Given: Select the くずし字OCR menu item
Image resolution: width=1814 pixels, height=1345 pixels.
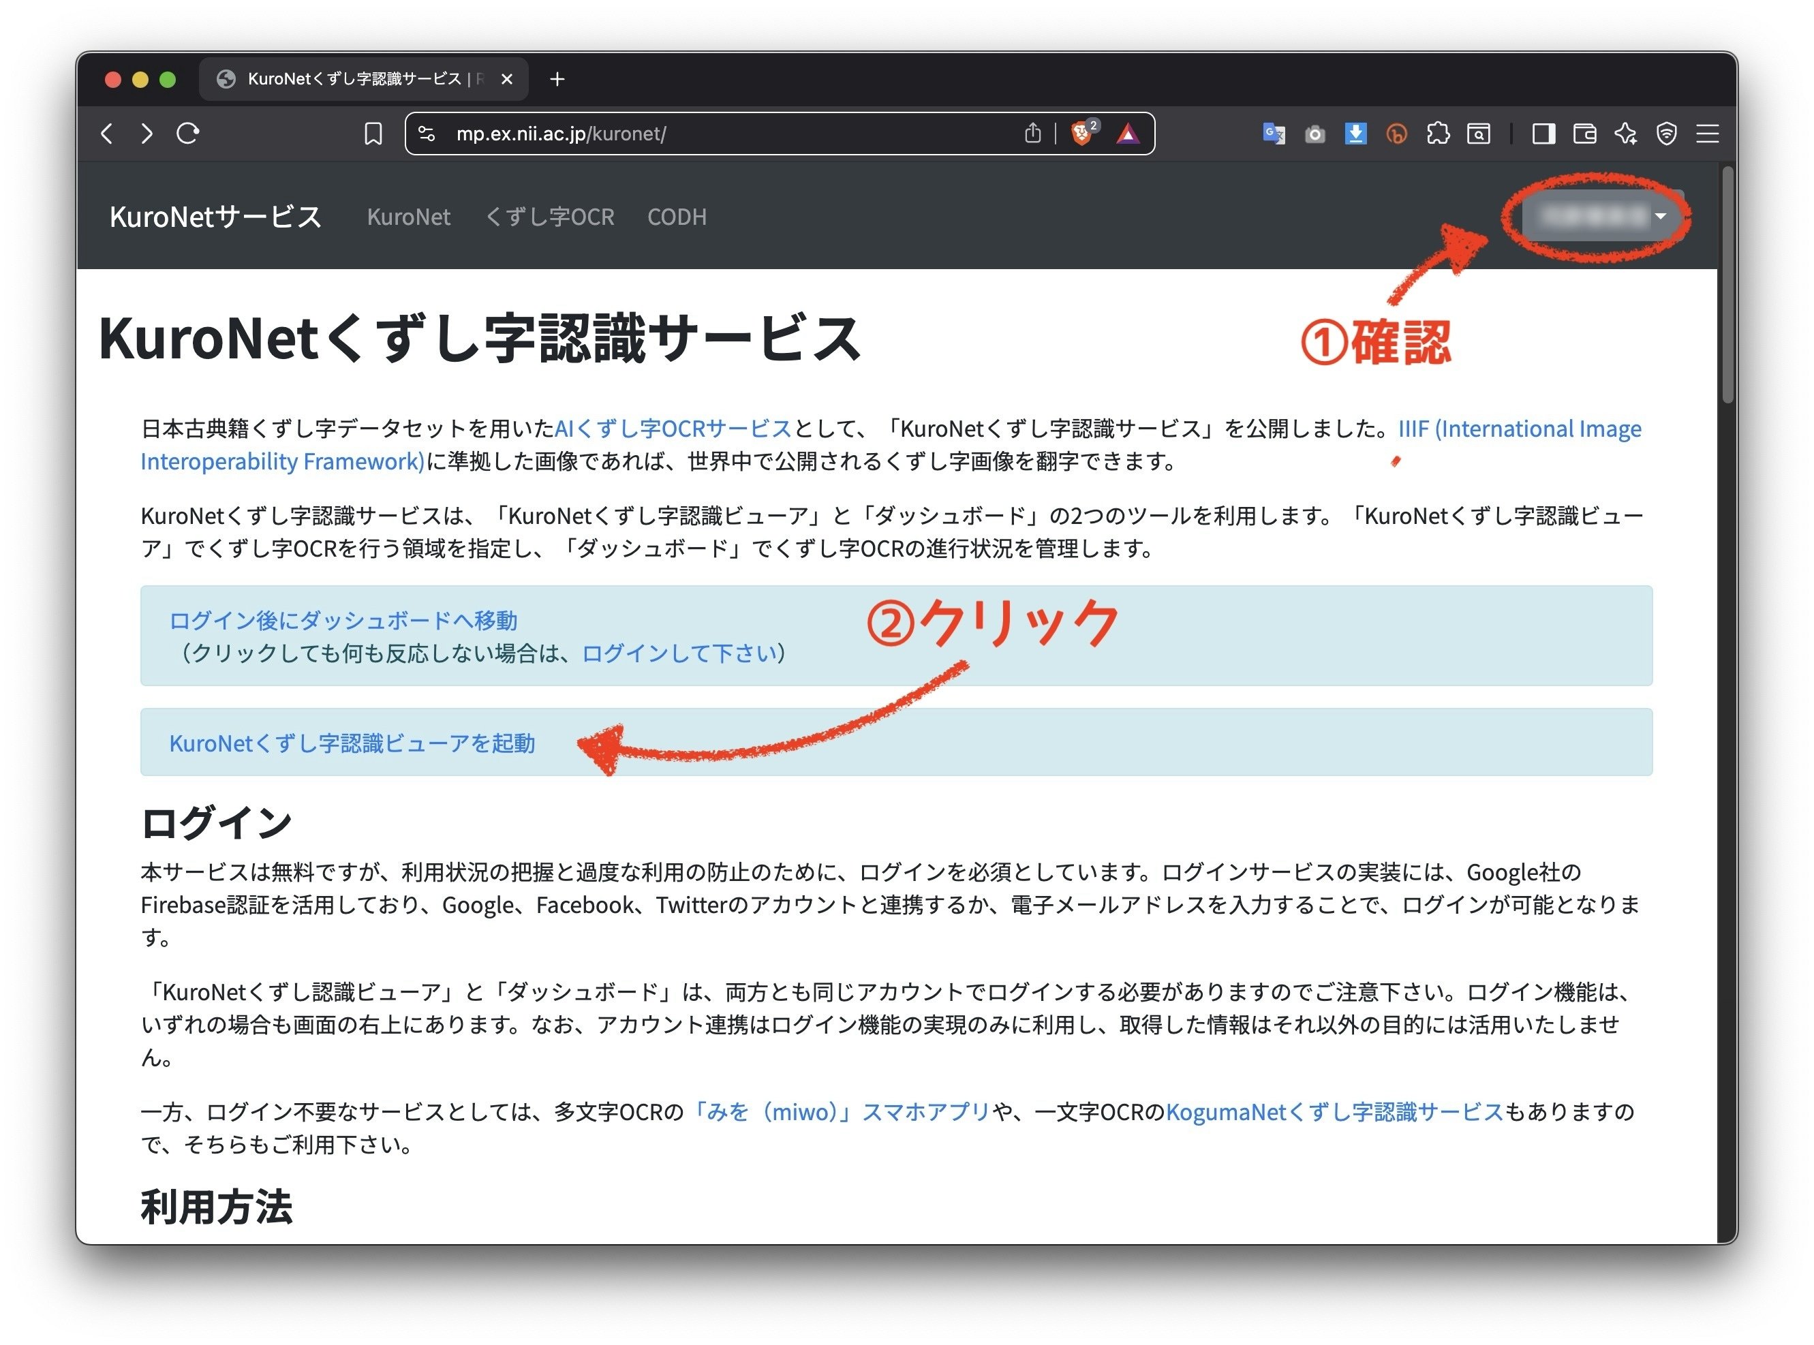Looking at the screenshot, I should (549, 217).
